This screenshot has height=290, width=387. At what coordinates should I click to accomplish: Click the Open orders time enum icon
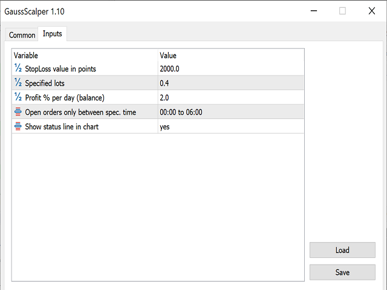18,112
